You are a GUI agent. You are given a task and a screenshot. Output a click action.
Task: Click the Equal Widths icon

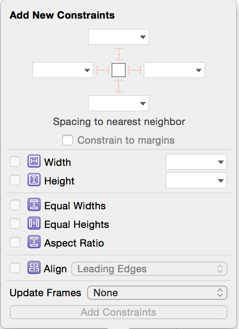click(x=34, y=205)
